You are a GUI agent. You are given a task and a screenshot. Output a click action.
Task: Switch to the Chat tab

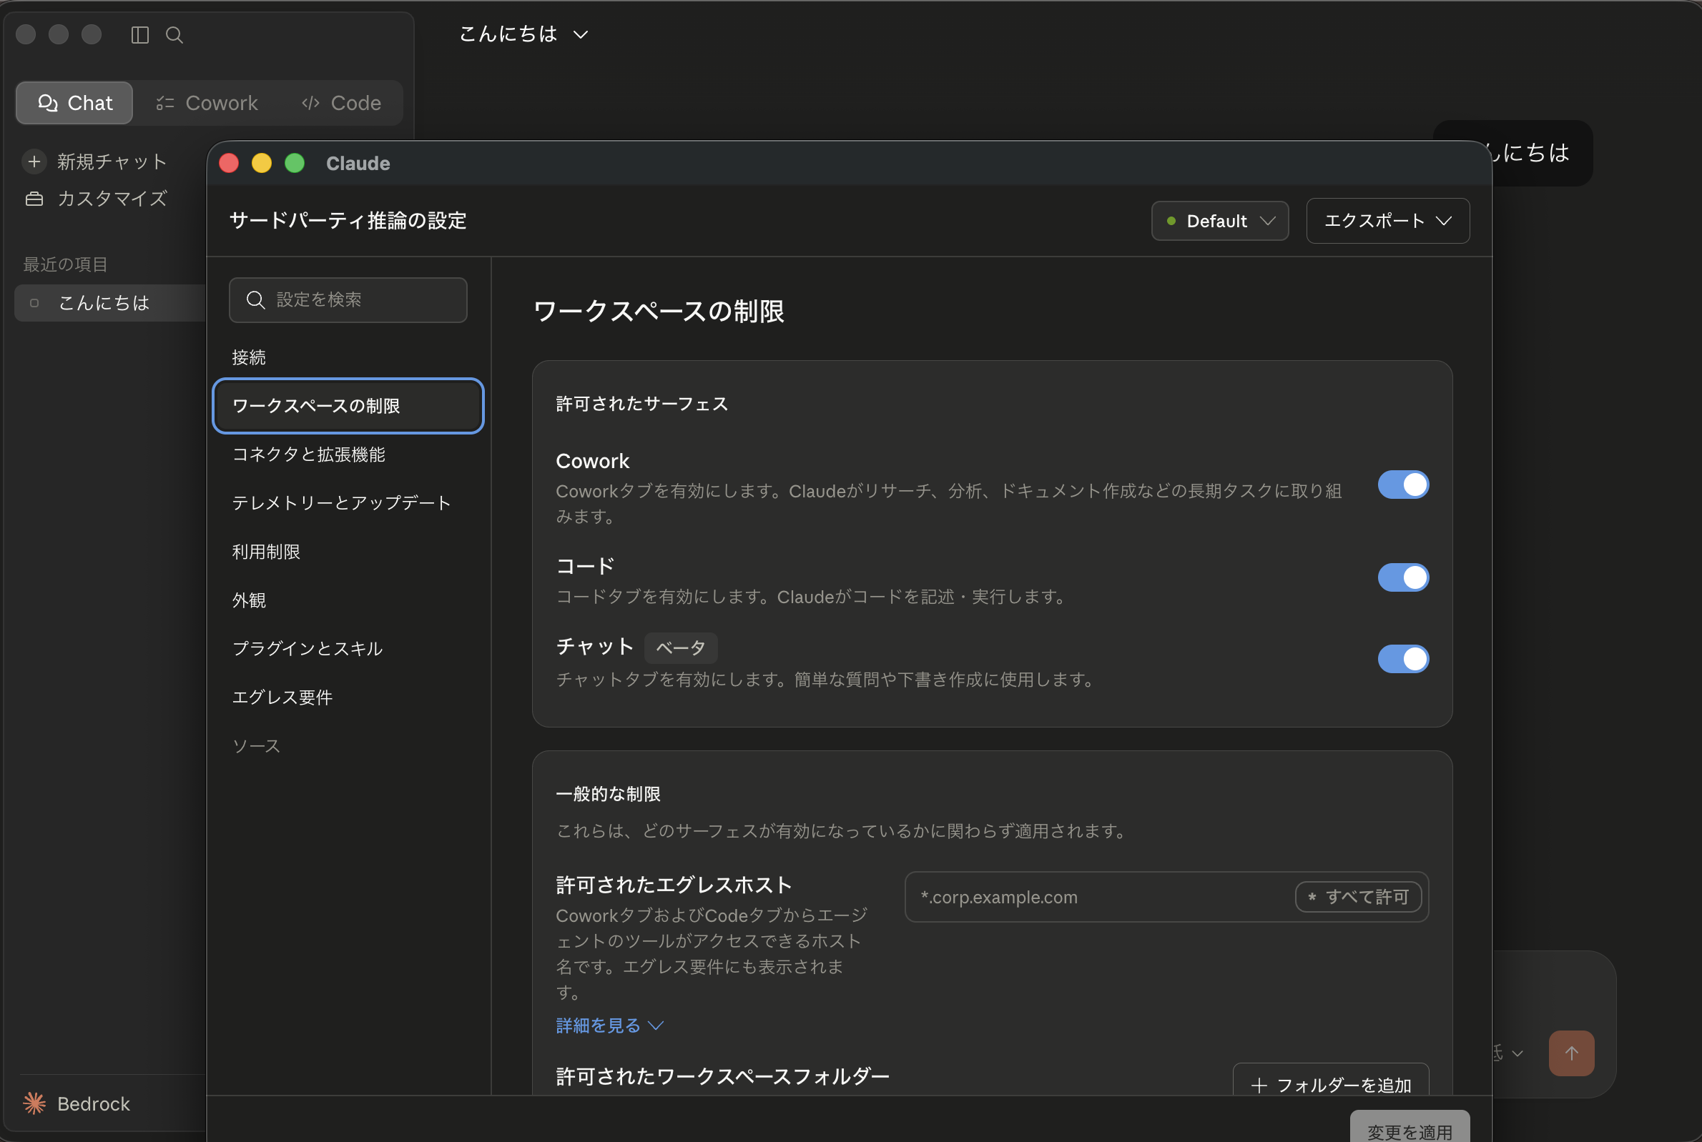pos(74,103)
